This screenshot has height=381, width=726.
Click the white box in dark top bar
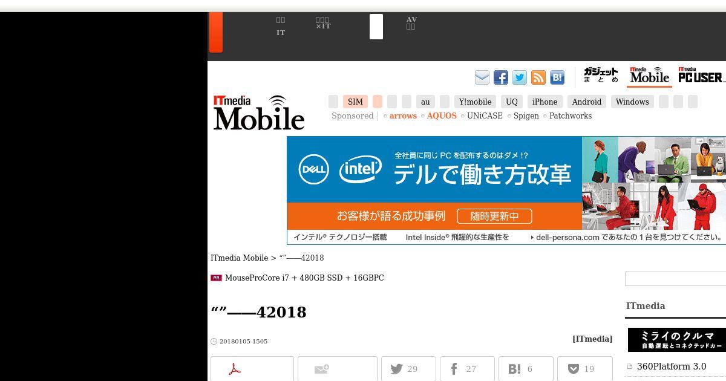376,27
